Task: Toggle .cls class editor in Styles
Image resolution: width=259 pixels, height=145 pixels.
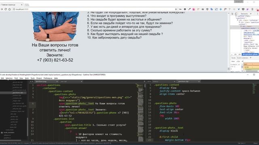Action: [x=238, y=62]
